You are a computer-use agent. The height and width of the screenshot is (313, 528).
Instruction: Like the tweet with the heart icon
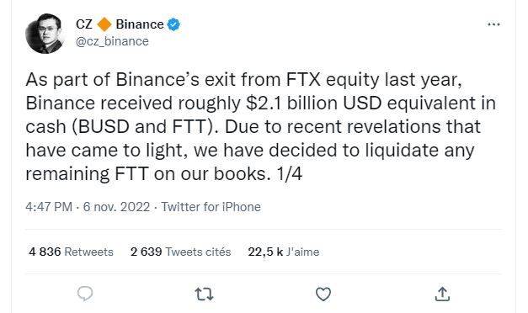tap(323, 294)
